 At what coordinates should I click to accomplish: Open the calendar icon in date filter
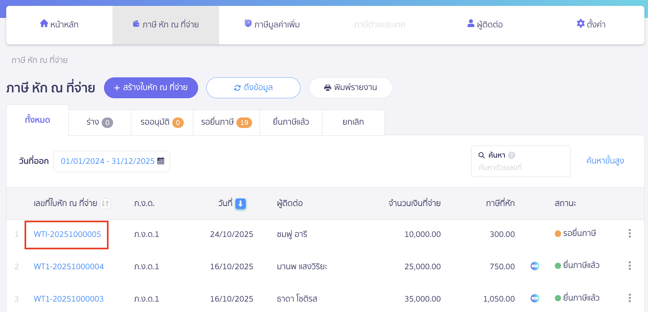coord(161,161)
